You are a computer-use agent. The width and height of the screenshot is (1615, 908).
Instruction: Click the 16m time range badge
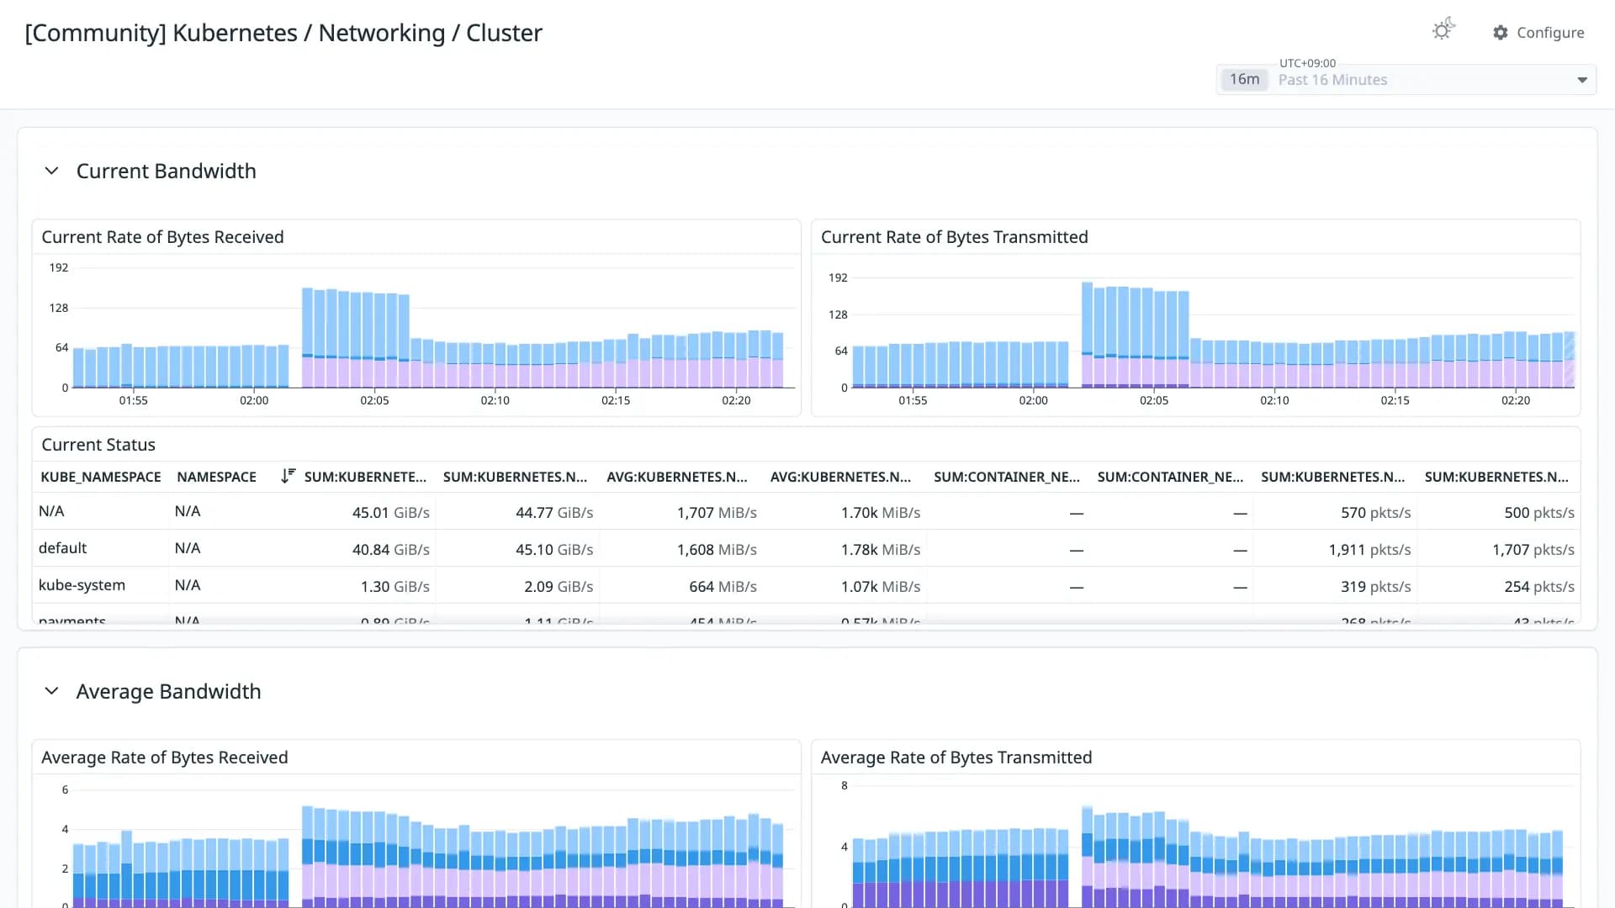click(x=1244, y=79)
